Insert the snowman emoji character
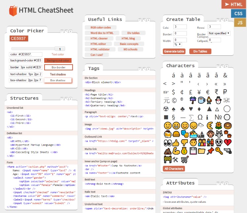The height and width of the screenshot is (213, 247). pos(218,100)
